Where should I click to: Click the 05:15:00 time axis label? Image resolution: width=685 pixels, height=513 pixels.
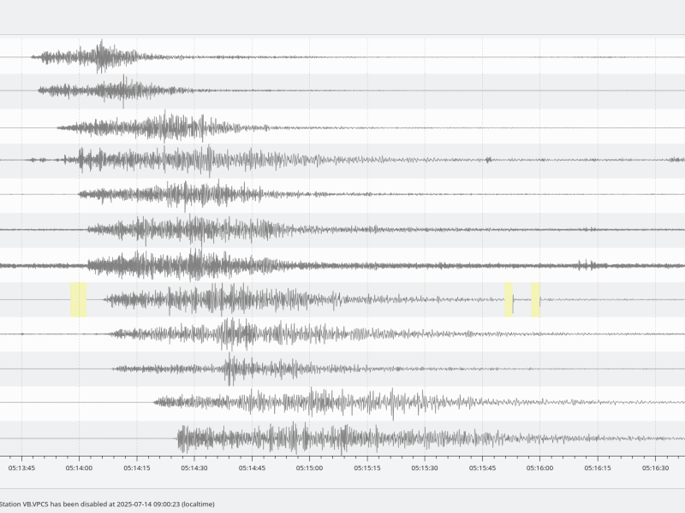pos(309,468)
